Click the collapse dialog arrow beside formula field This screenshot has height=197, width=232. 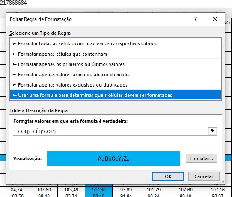(x=212, y=131)
